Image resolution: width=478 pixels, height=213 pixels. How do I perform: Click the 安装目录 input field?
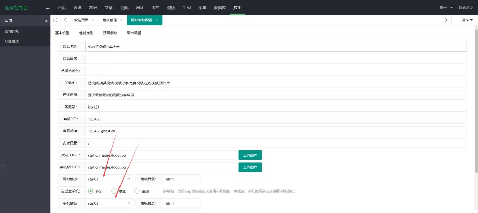(x=276, y=143)
